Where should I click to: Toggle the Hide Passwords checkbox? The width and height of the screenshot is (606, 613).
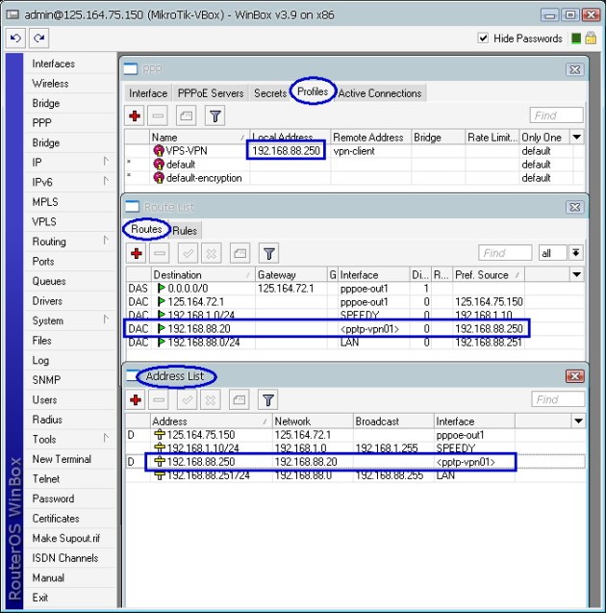point(483,38)
